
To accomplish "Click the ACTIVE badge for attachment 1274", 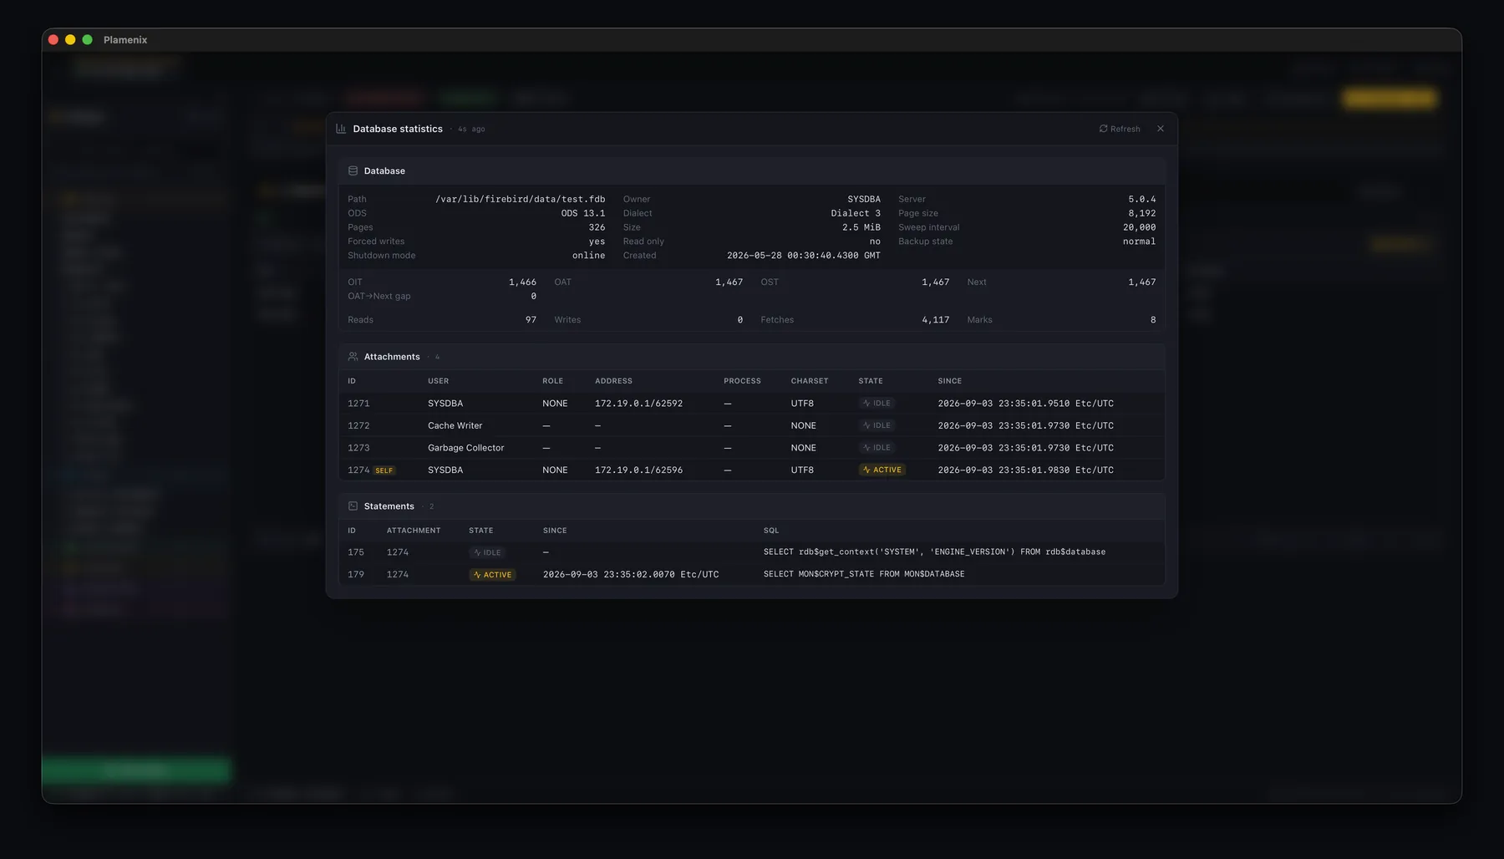I will (x=882, y=470).
